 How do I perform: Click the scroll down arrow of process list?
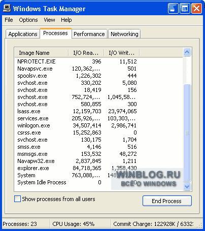coord(187,186)
